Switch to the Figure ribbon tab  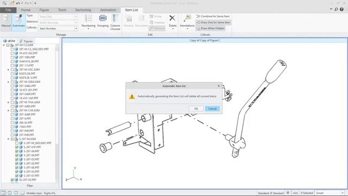tap(44, 10)
